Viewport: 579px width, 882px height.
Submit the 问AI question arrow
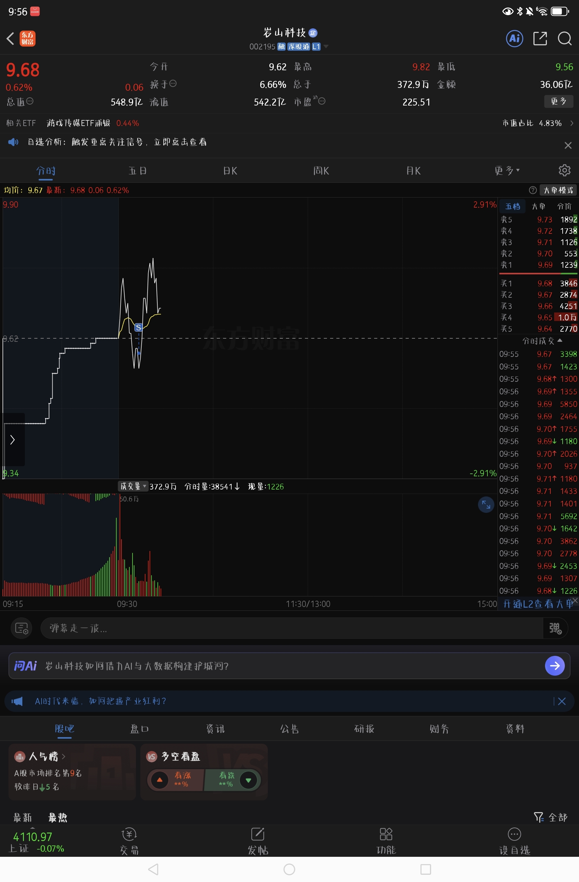[x=554, y=666]
